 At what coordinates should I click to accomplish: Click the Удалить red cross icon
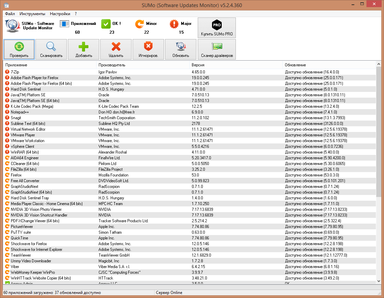pyautogui.click(x=116, y=47)
